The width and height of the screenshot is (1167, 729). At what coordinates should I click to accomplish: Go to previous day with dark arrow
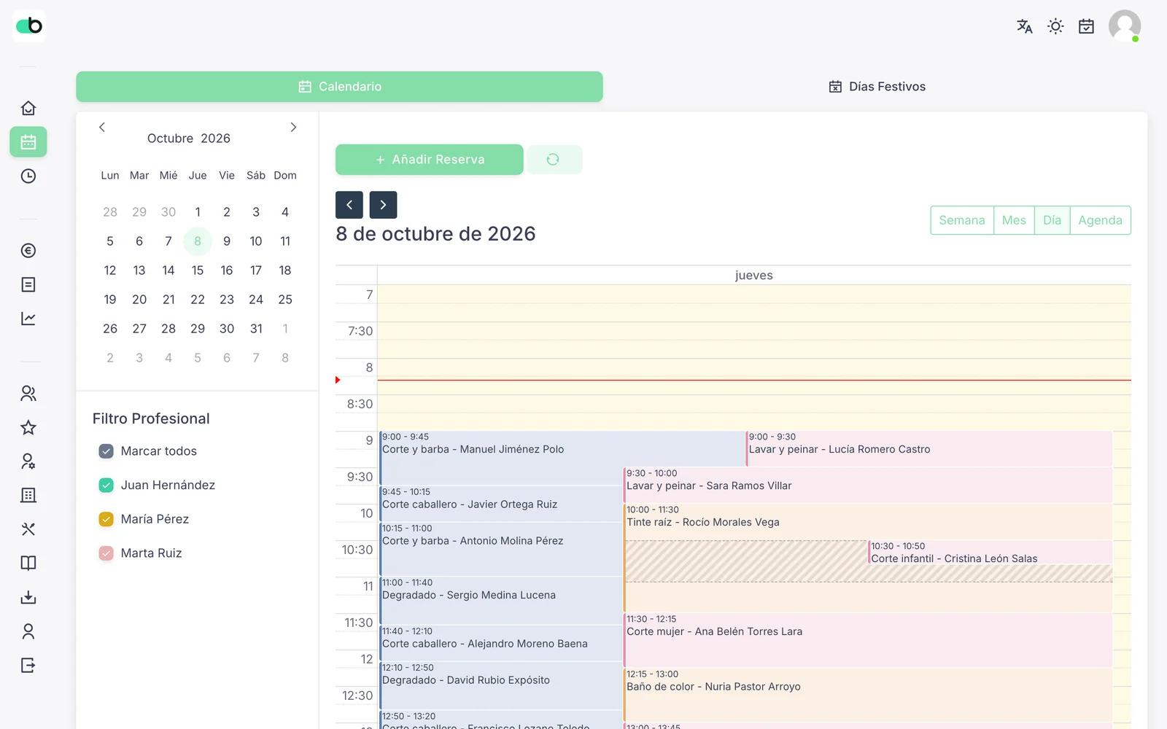point(349,205)
